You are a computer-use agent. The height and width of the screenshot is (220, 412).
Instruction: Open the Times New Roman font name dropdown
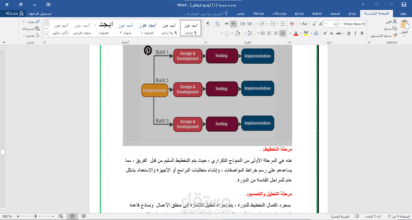340,24
